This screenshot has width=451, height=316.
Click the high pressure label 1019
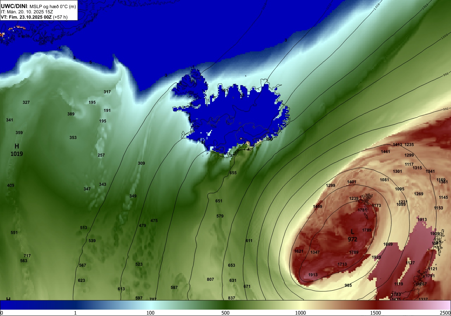[17, 154]
